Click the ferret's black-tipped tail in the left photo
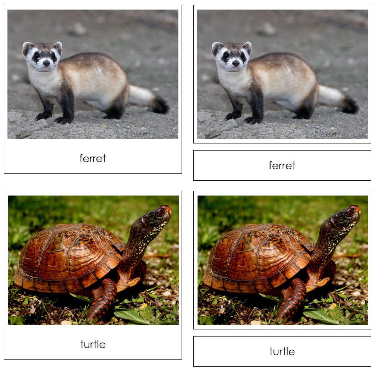Image resolution: width=377 pixels, height=373 pixels. [150, 99]
